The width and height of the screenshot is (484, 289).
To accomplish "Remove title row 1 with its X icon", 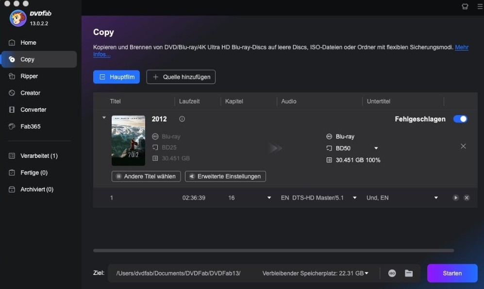I will point(467,198).
